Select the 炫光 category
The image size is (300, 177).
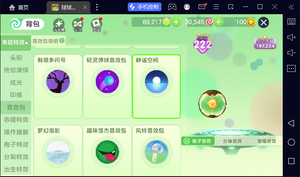coord(16,83)
